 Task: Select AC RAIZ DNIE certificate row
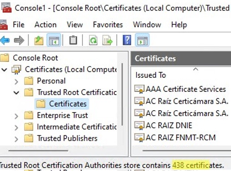(163, 125)
